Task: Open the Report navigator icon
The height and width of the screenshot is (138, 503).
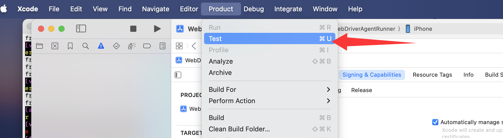Action: 163,46
